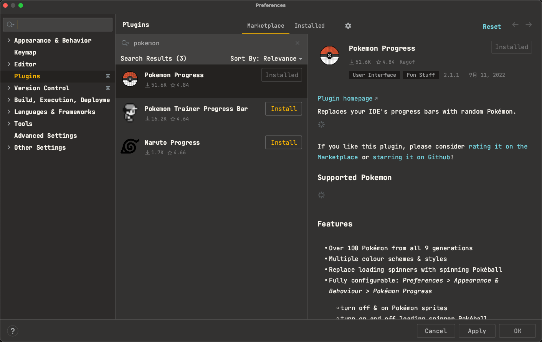The image size is (542, 342).
Task: Expand the Other Settings node
Action: click(x=9, y=147)
